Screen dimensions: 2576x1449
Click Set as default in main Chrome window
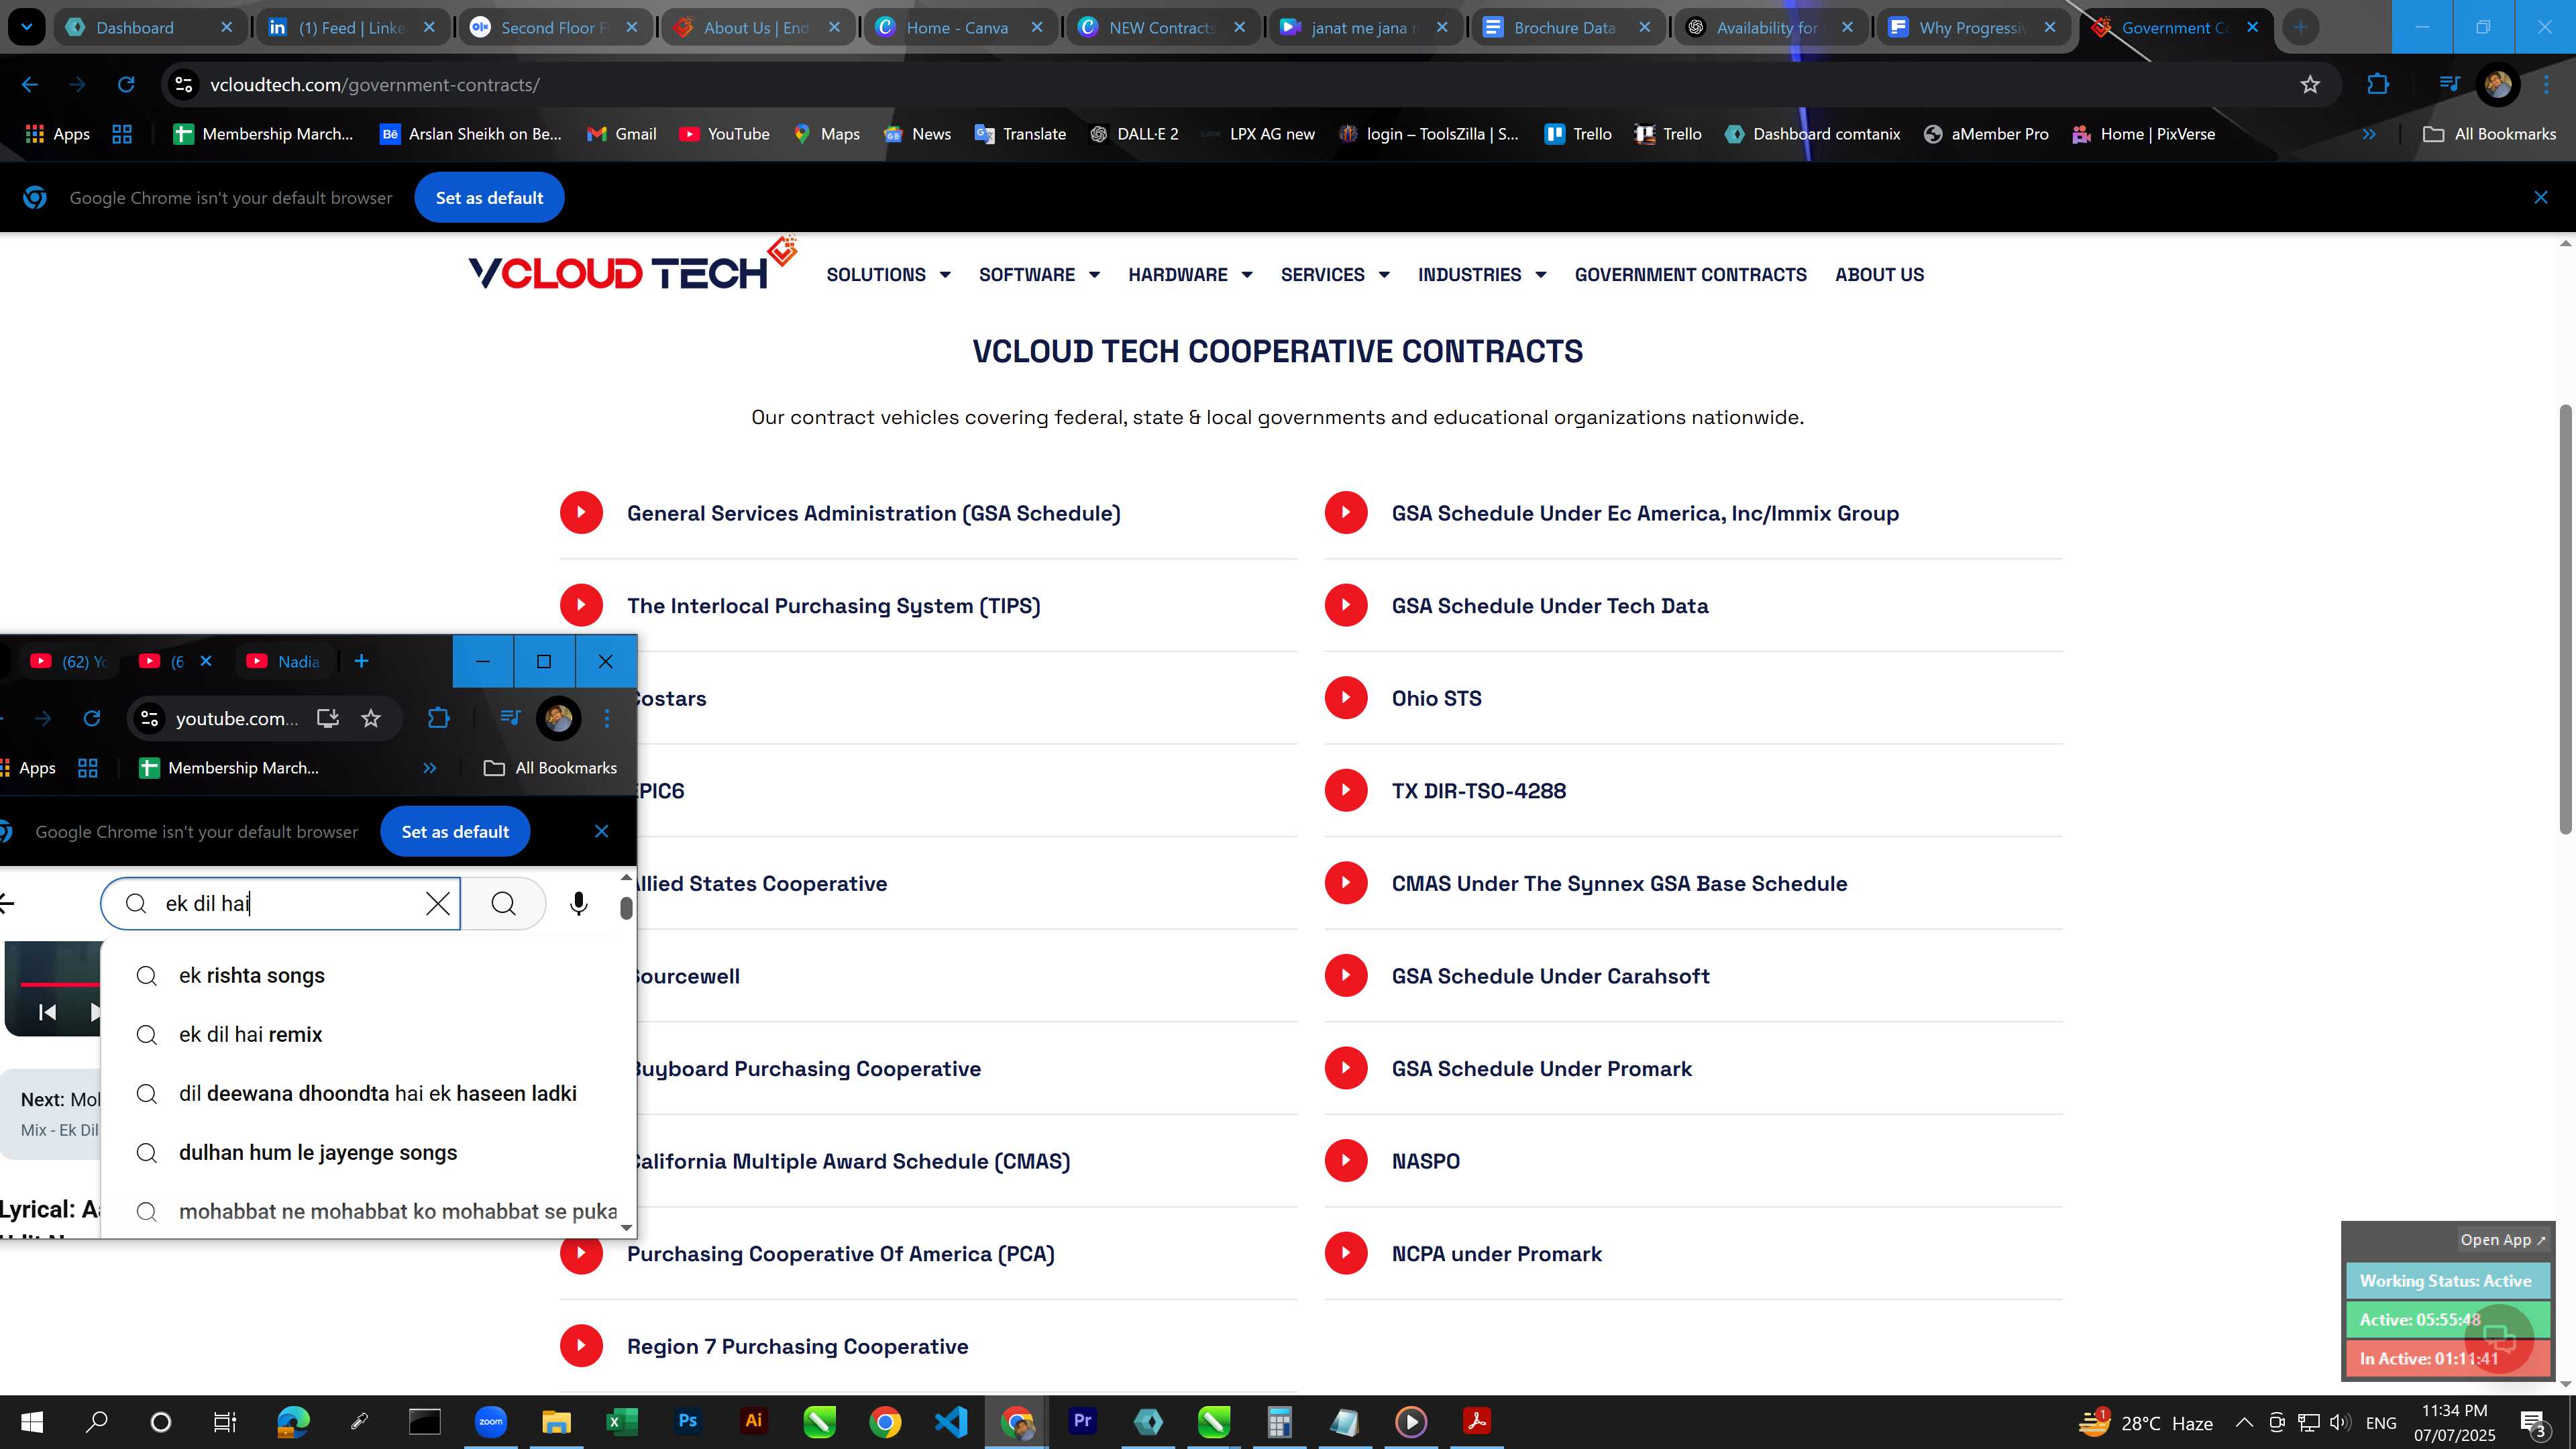489,198
